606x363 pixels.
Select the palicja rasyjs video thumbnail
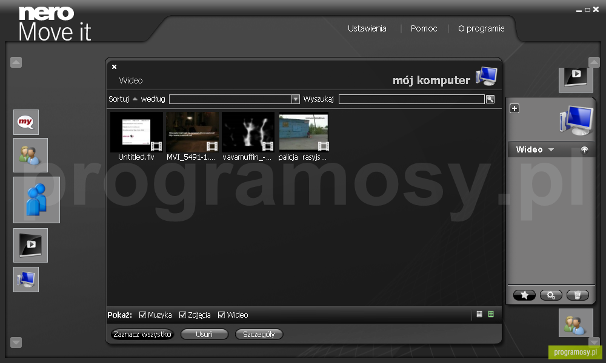(304, 132)
